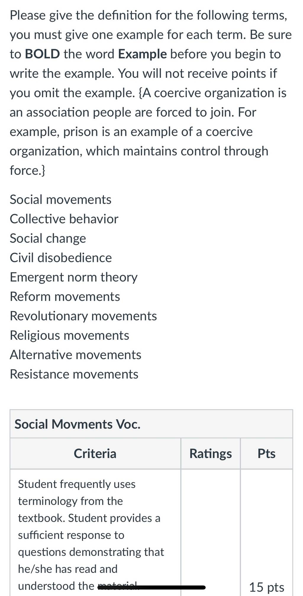Select the 'Alternative movements' line

(75, 355)
